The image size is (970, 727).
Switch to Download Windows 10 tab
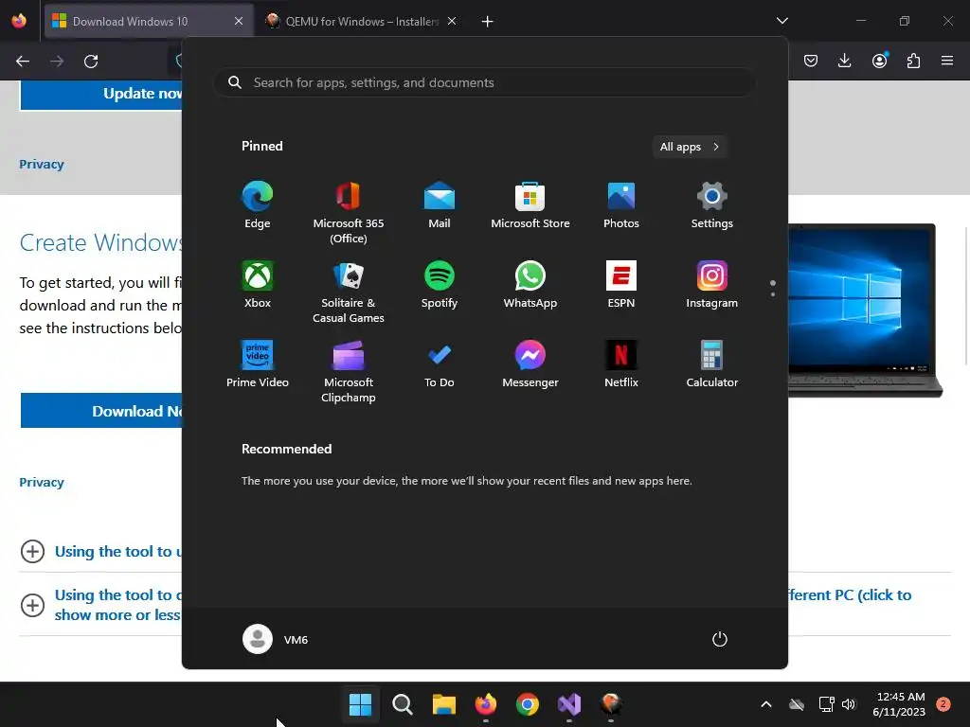[149, 21]
